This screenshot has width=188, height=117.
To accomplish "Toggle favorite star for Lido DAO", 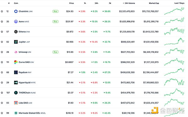I will click(x=2, y=103).
